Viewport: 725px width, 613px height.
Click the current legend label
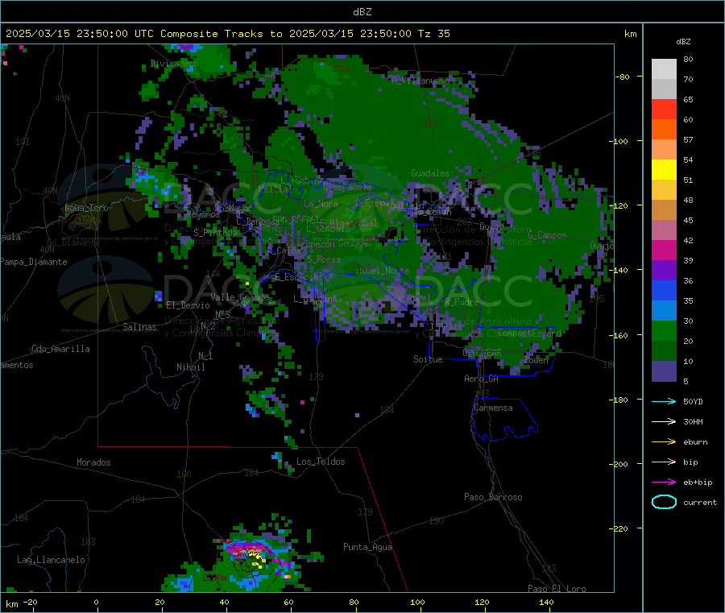(700, 503)
